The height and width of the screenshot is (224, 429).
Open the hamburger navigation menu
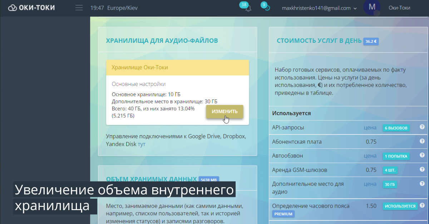tap(79, 8)
